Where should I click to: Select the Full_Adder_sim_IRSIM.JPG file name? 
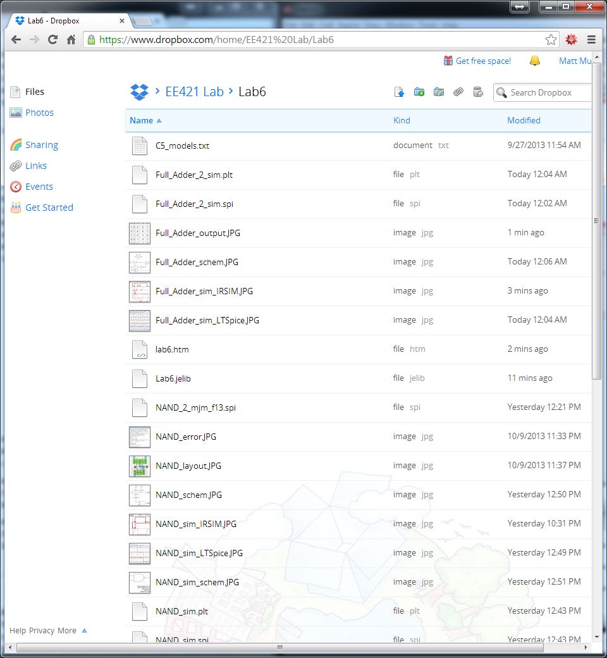[x=204, y=291]
